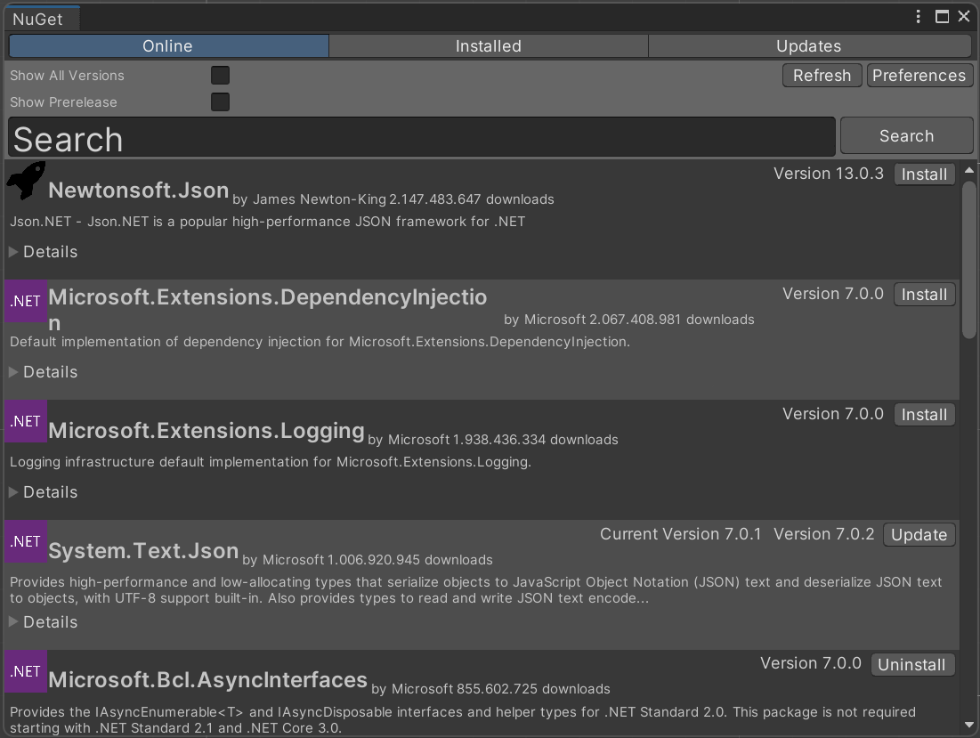Click the Search button

click(906, 135)
